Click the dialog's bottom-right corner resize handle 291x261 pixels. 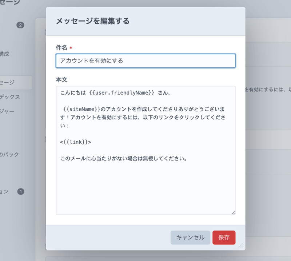pos(241,246)
